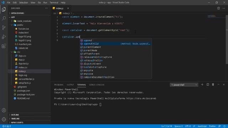Open package.json in the file tree
This screenshot has width=228, height=128.
tap(24, 91)
